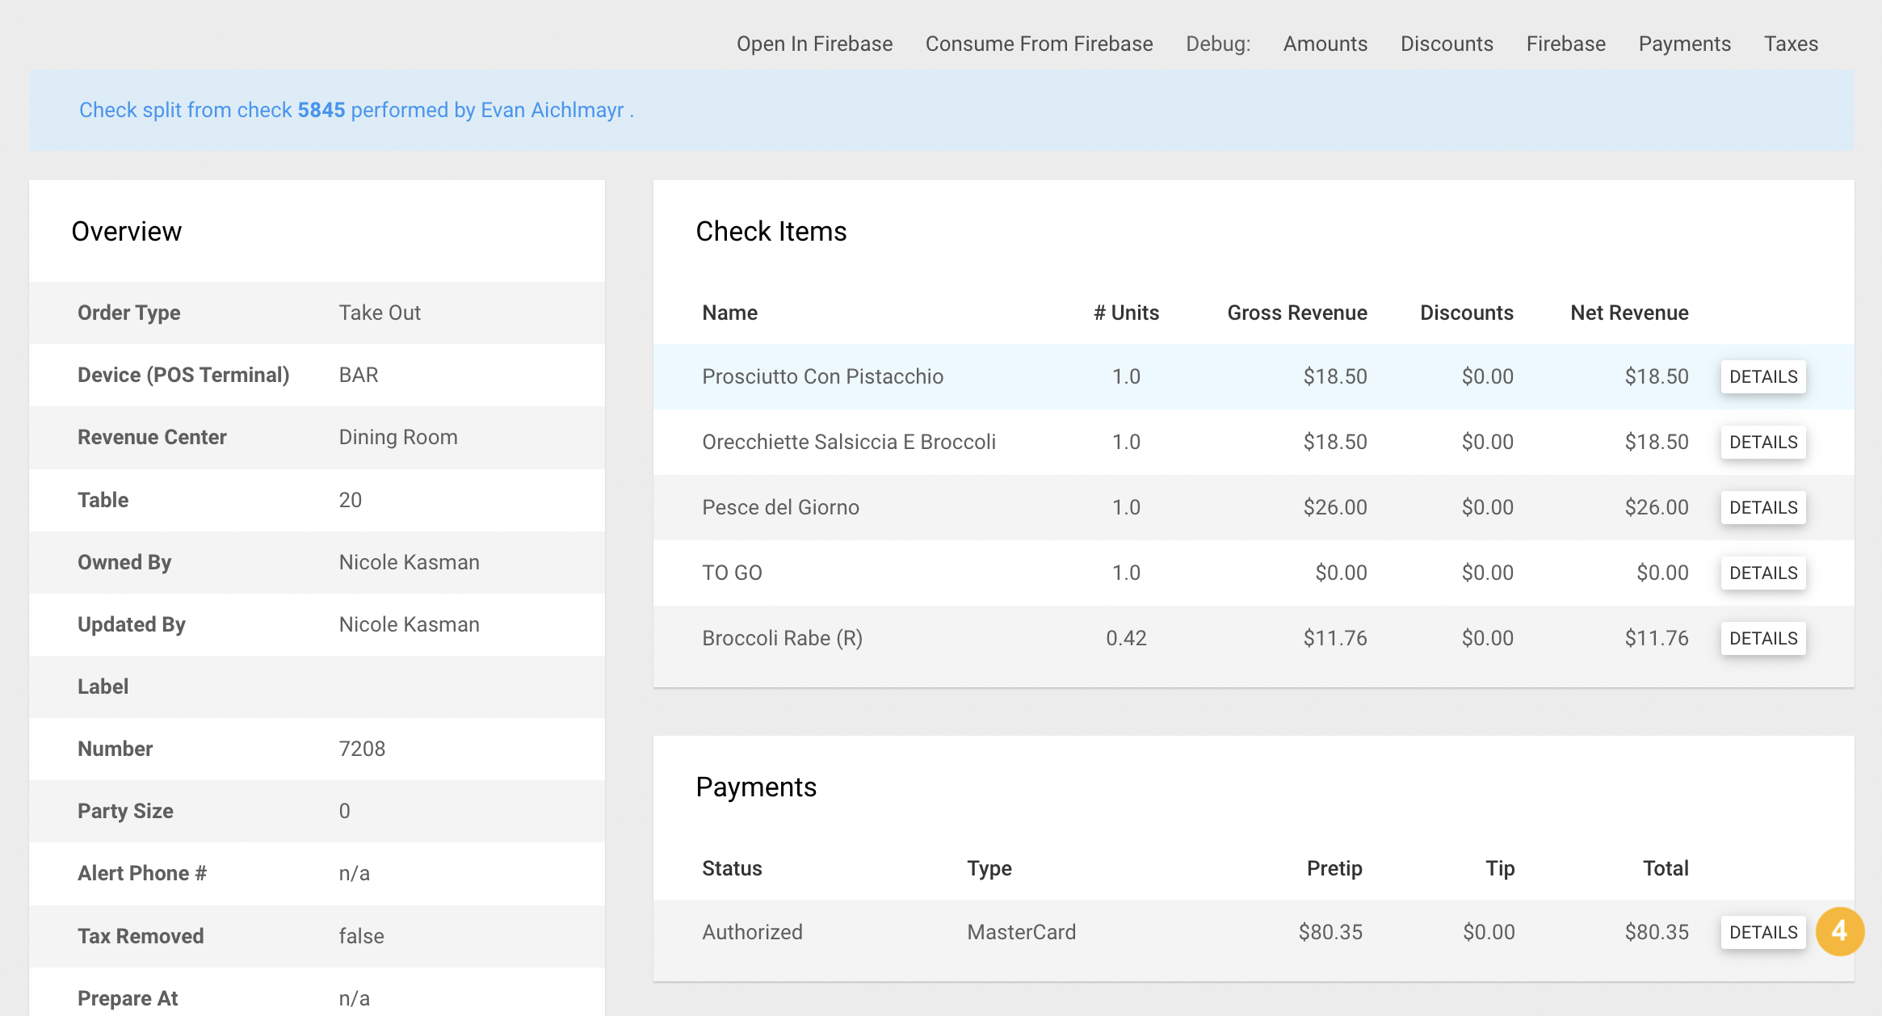
Task: Select the BAR device value
Action: pyautogui.click(x=359, y=375)
